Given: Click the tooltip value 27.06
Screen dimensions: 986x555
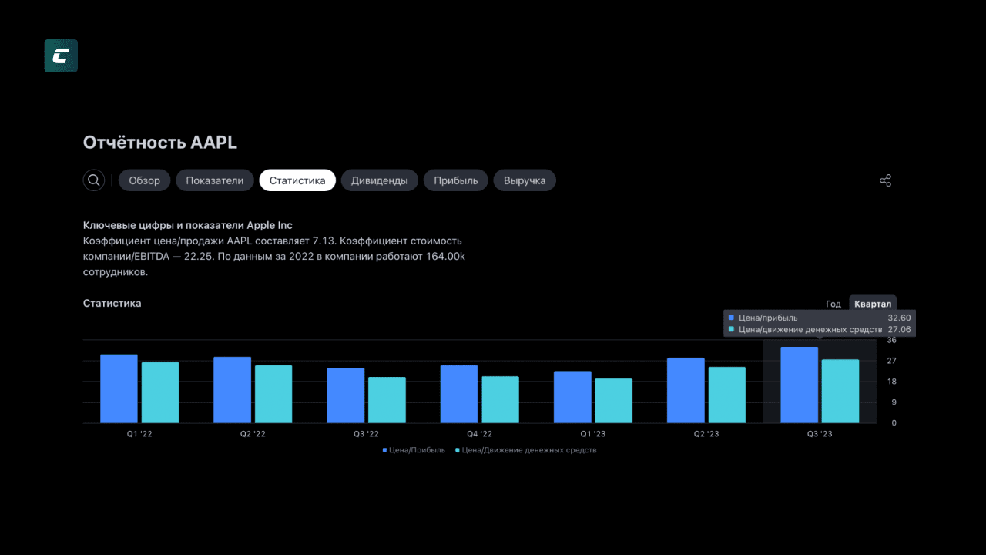Looking at the screenshot, I should pos(899,329).
